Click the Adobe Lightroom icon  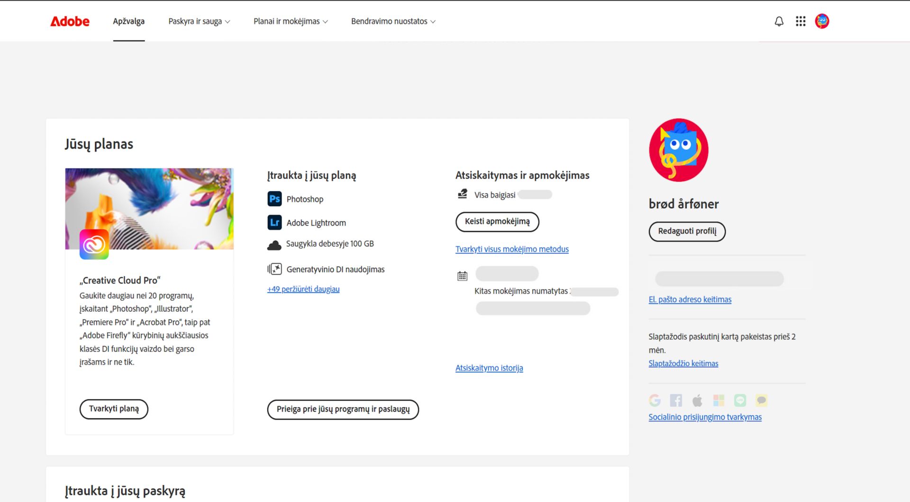(274, 222)
